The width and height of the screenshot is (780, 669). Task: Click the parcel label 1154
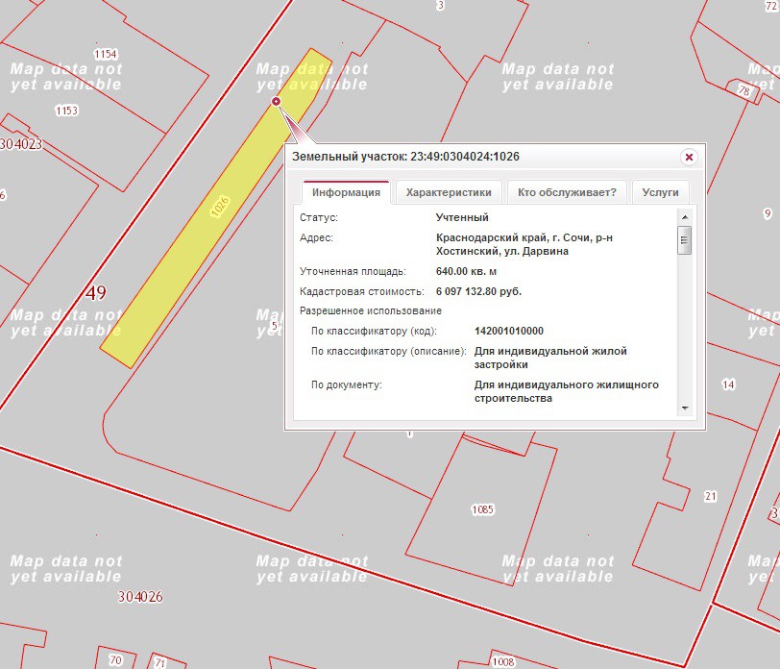coord(106,54)
